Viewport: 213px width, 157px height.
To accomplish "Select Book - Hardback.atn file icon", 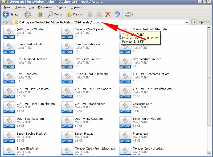I will 9,48.
